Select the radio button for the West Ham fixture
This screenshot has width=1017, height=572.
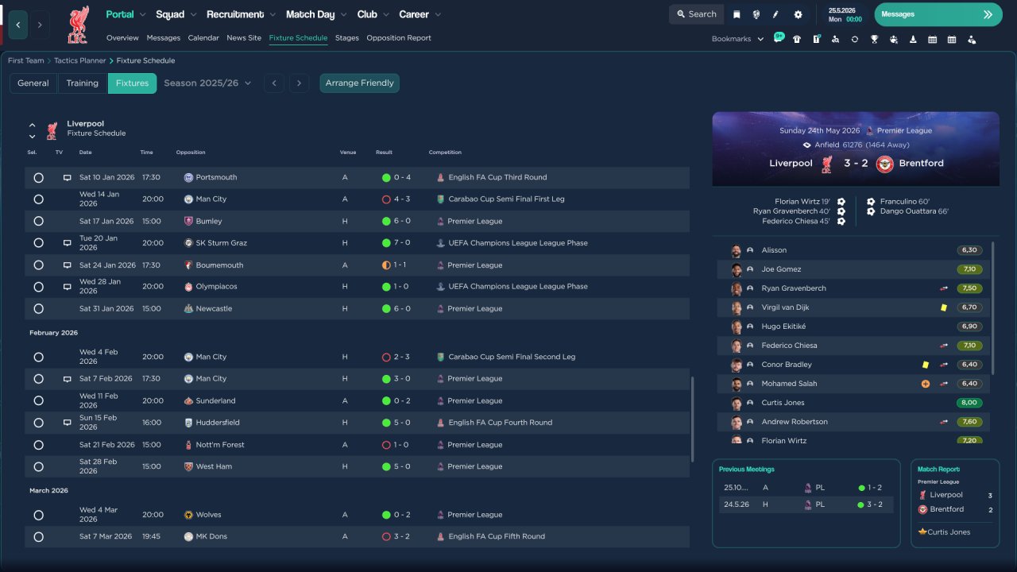[38, 466]
